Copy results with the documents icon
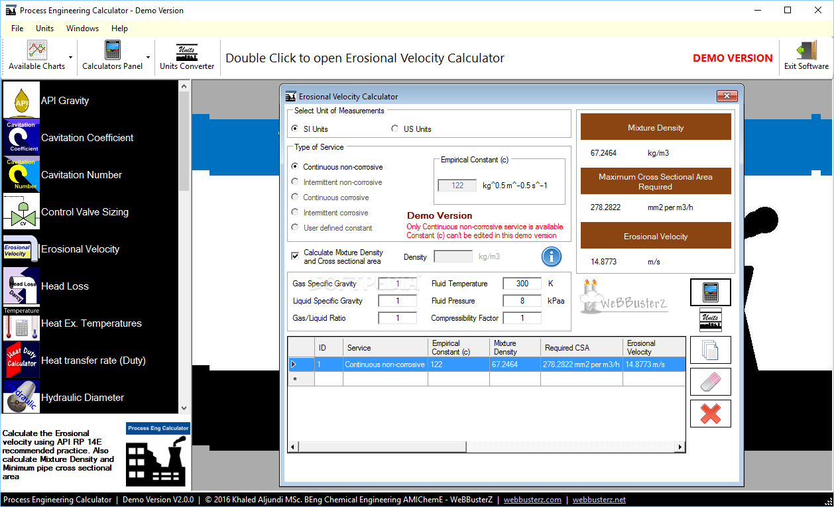 tap(710, 349)
